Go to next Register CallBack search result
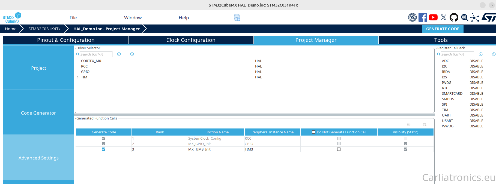The height and width of the screenshot is (184, 496). tap(494, 54)
